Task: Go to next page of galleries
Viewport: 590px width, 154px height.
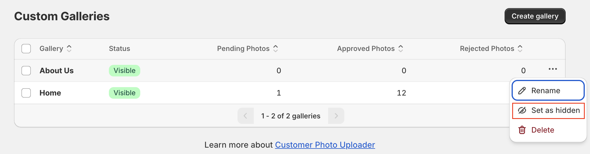Action: coord(336,116)
